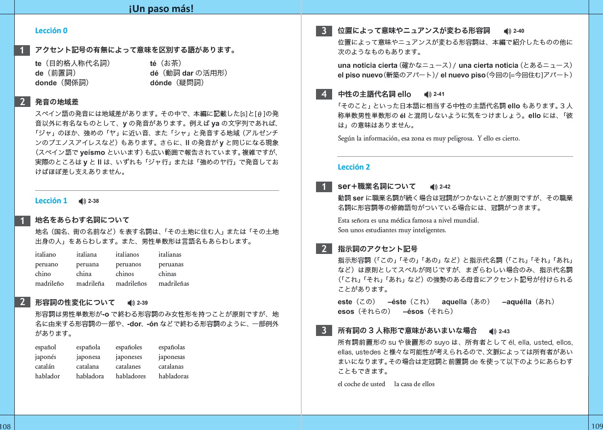Click badge 2 beside 指示詞のアクセント記号

[324, 249]
